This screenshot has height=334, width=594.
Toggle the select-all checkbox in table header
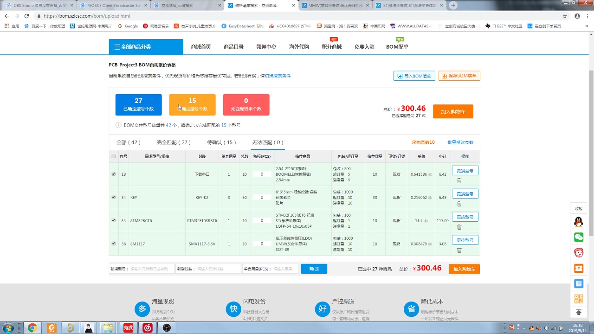pos(113,156)
